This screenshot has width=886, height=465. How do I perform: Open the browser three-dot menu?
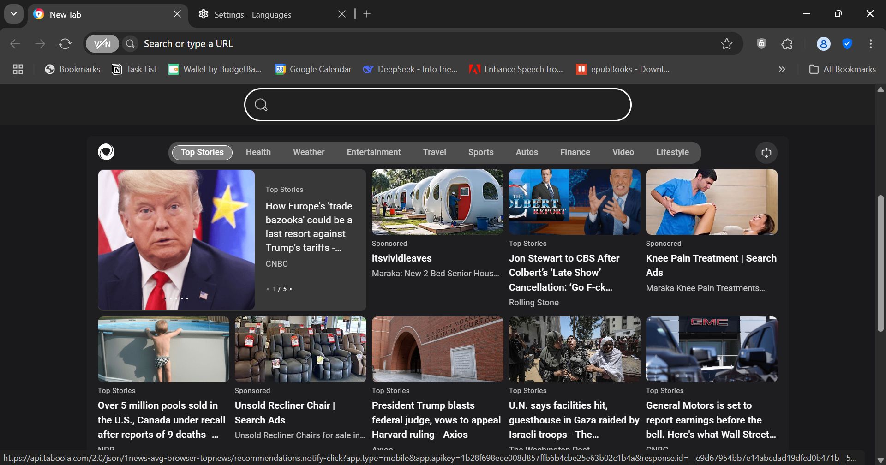point(871,44)
